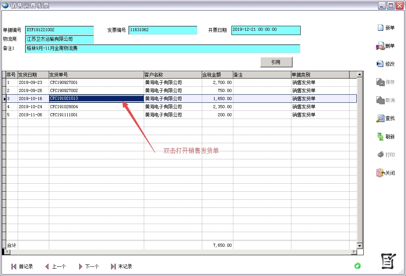Click the 新单 icon to create new invoice
This screenshot has width=406, height=276.
tap(386, 28)
